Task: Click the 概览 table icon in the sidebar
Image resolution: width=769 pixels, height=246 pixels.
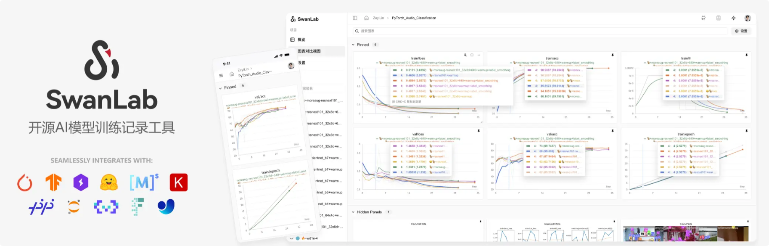Action: tap(292, 40)
